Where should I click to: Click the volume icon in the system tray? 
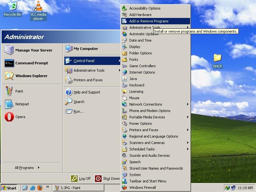228,188
